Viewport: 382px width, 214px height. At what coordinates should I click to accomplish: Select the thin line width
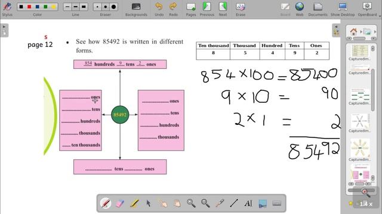pyautogui.click(x=67, y=7)
